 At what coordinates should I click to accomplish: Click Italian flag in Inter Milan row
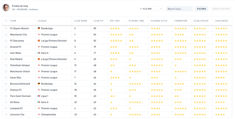click(x=39, y=53)
